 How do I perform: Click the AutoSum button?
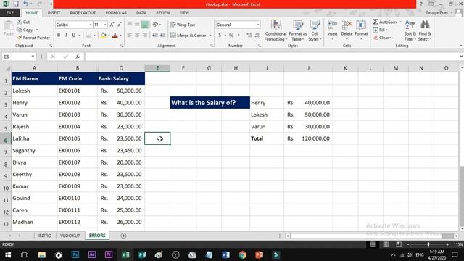[x=385, y=22]
